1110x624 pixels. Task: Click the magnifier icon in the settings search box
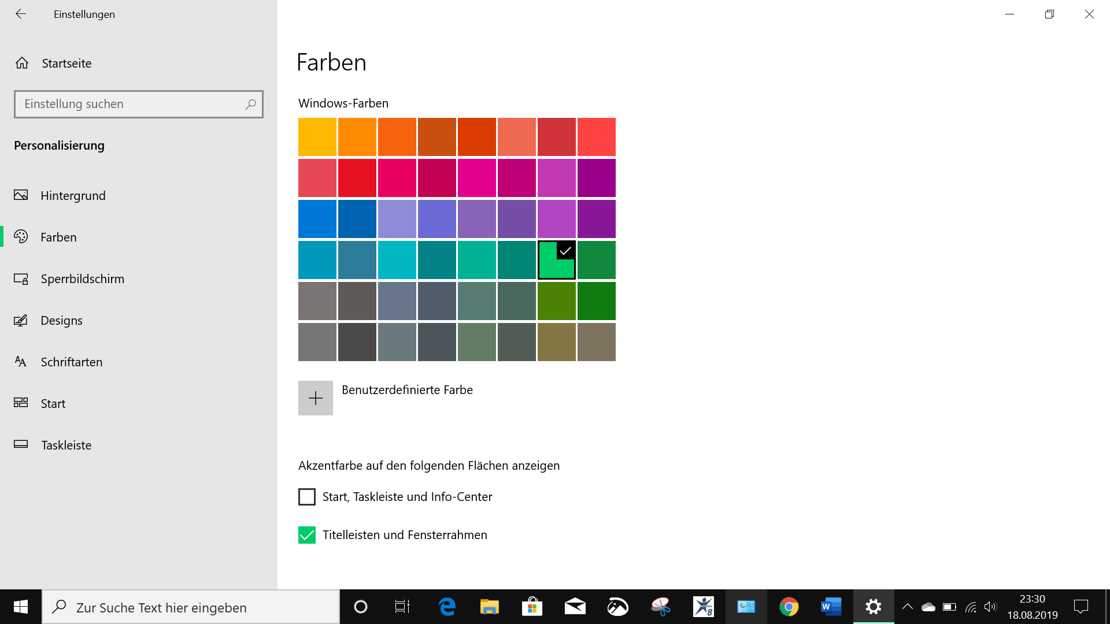coord(250,104)
